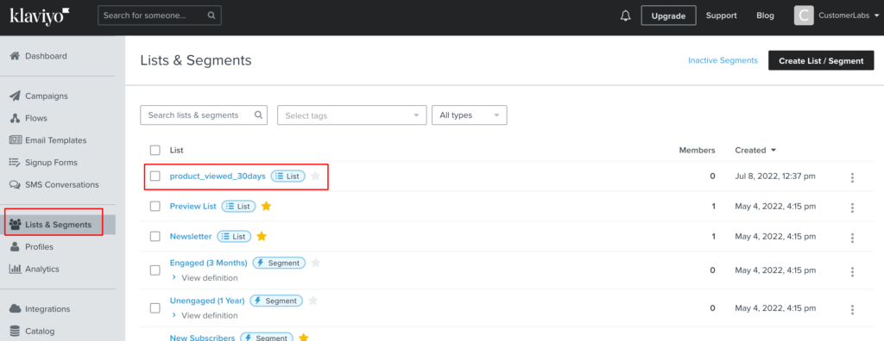Open more options for Preview List row
884x341 pixels.
[x=852, y=208]
